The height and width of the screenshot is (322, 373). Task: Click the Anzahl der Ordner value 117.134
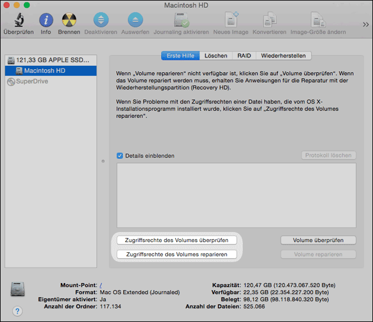(110, 307)
